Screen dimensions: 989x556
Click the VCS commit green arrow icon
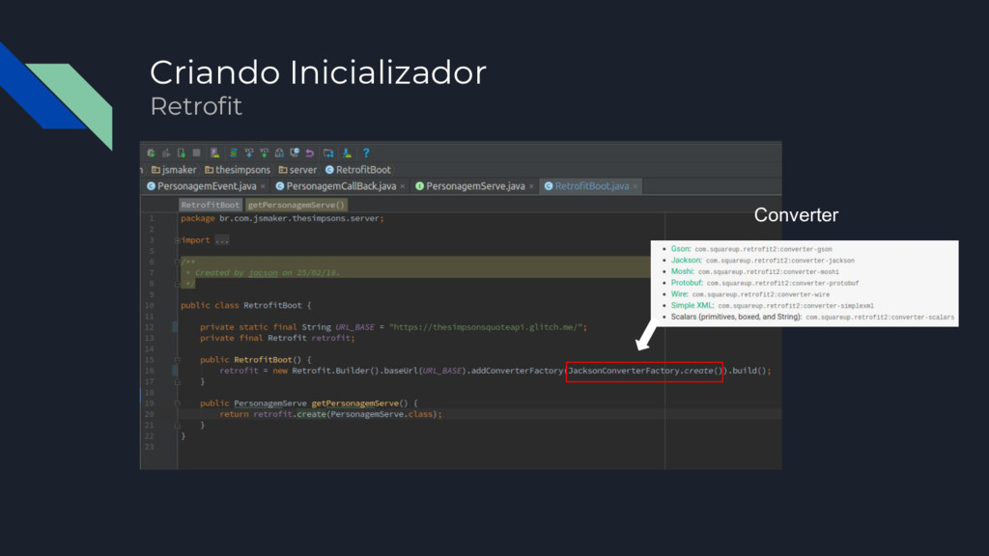coord(264,153)
